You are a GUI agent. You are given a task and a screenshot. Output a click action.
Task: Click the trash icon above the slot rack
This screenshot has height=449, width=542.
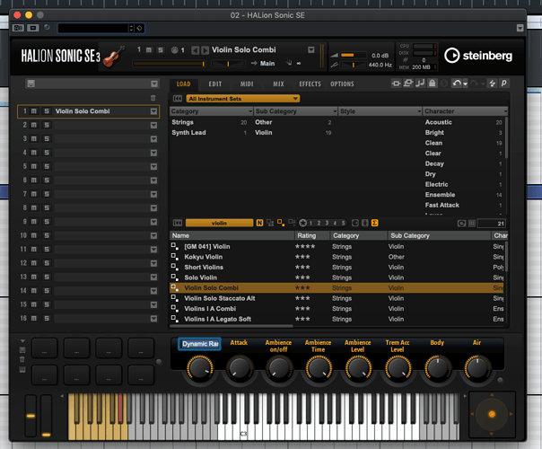click(x=153, y=98)
